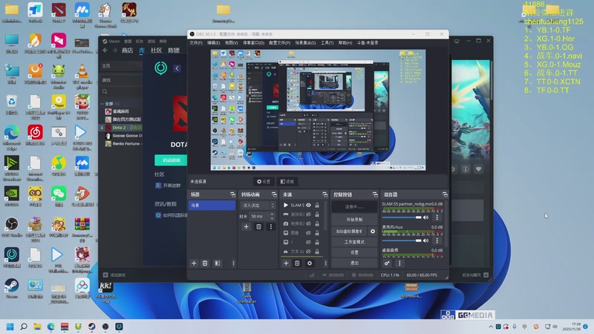Open File Explorer from the taskbar
Screen dimensions: 594x334
pos(37,327)
